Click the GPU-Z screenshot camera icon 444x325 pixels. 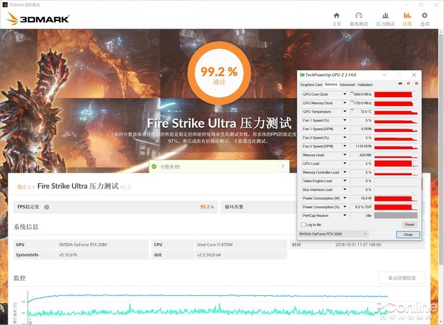pyautogui.click(x=400, y=84)
